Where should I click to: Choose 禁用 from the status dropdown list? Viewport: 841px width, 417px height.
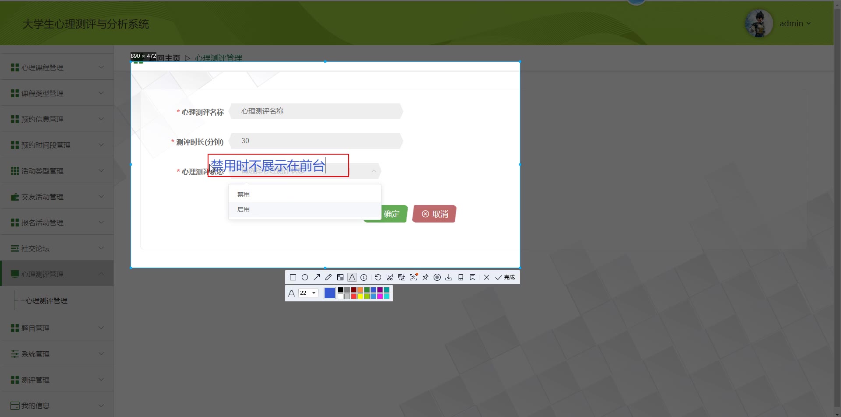[305, 194]
